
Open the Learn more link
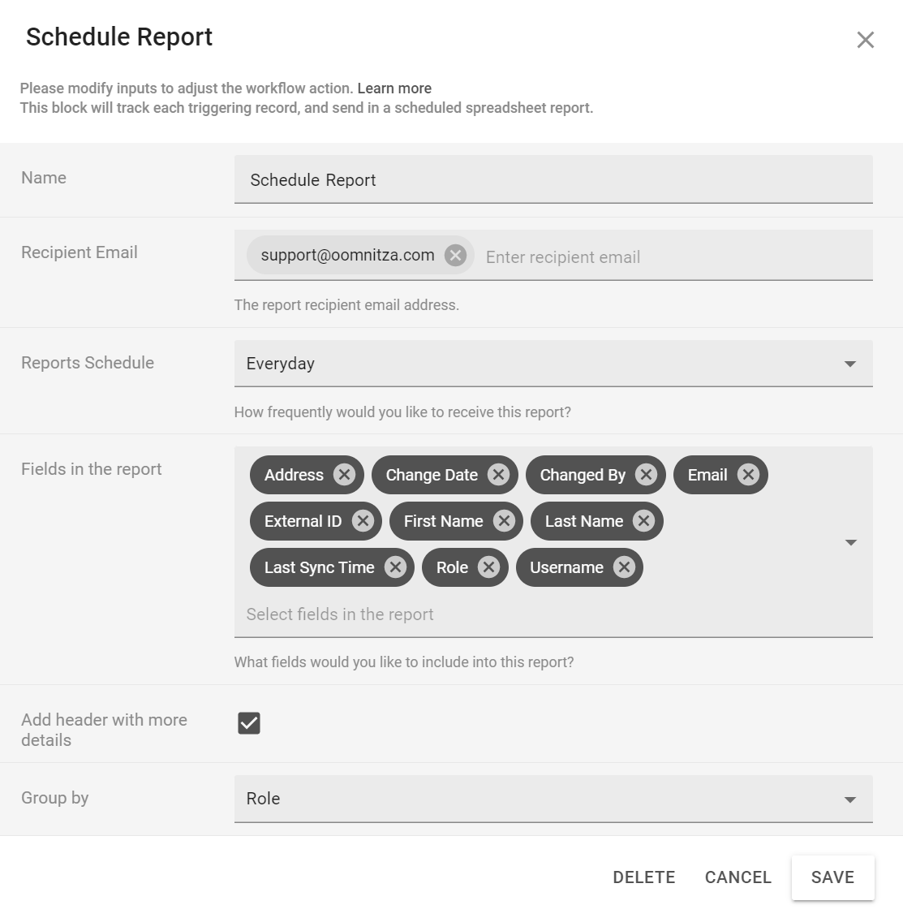coord(394,88)
